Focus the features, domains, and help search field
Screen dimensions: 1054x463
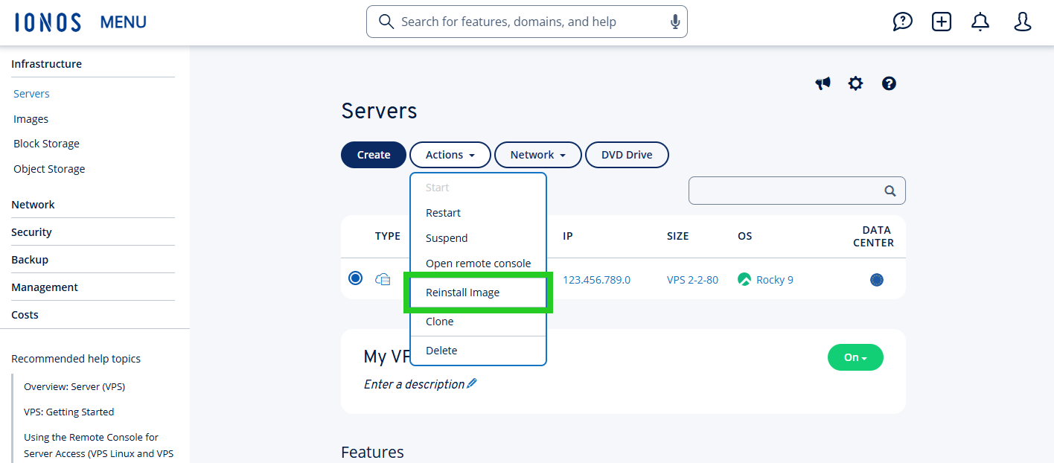tap(527, 22)
